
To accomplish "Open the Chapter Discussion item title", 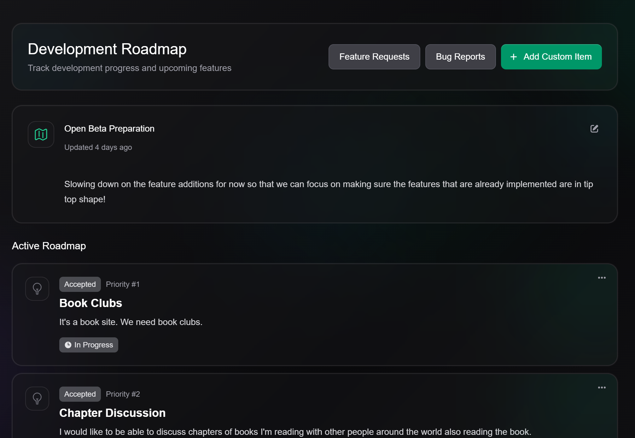I will click(x=112, y=413).
